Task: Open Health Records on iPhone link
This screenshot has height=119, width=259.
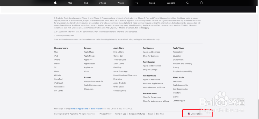Action: point(154,87)
